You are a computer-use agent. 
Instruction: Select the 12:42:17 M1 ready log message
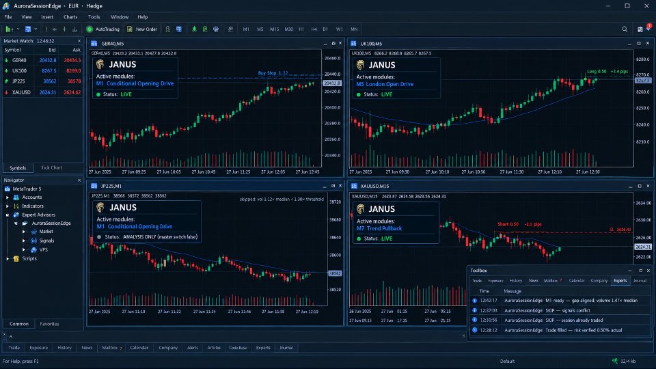click(x=560, y=301)
